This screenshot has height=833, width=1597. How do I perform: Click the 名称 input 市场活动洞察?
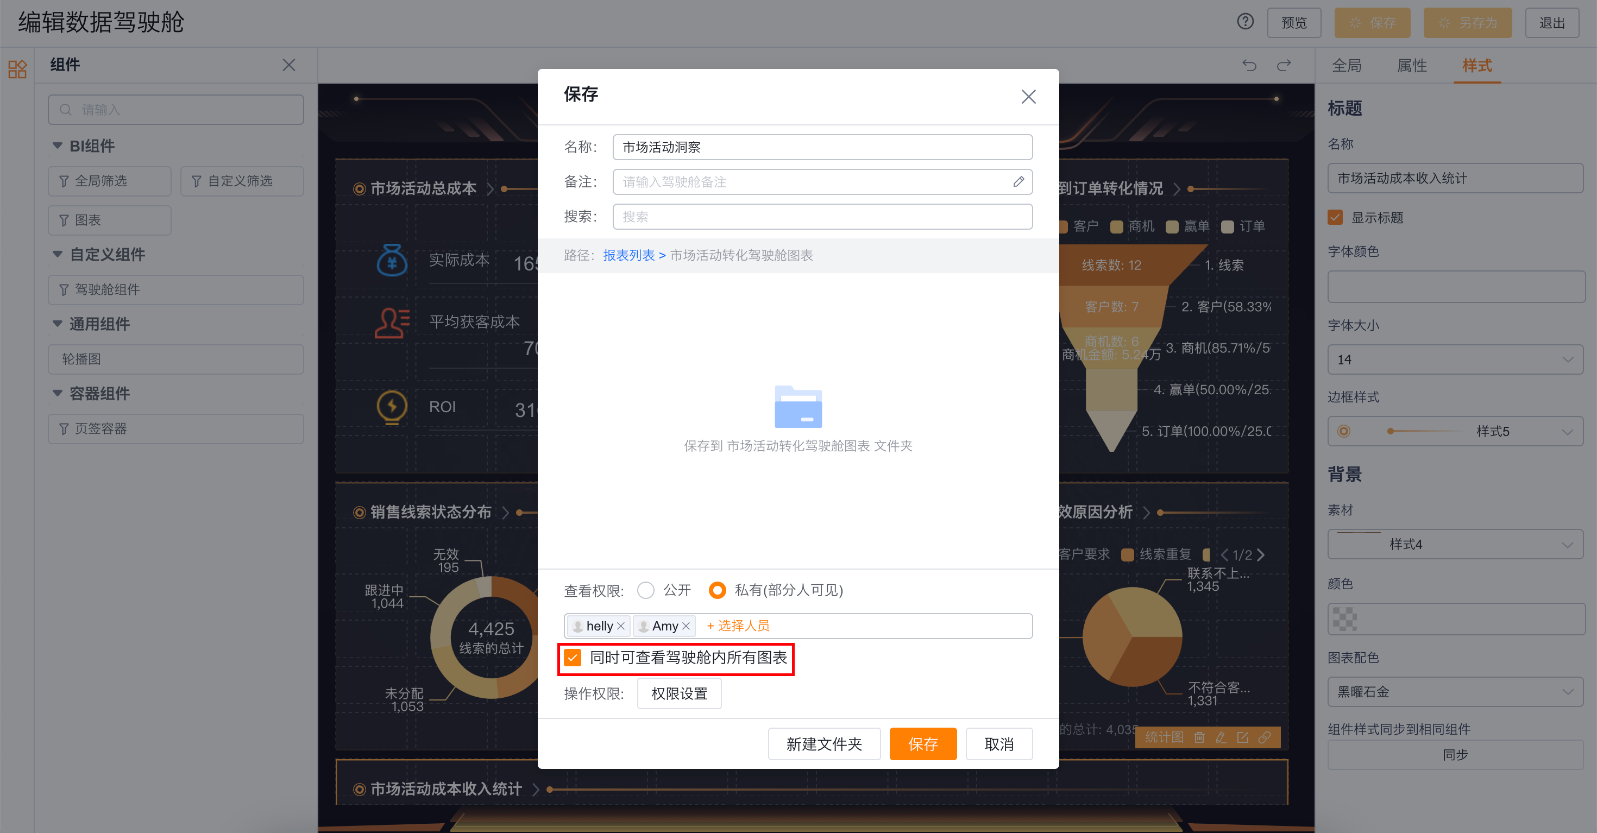click(x=822, y=148)
